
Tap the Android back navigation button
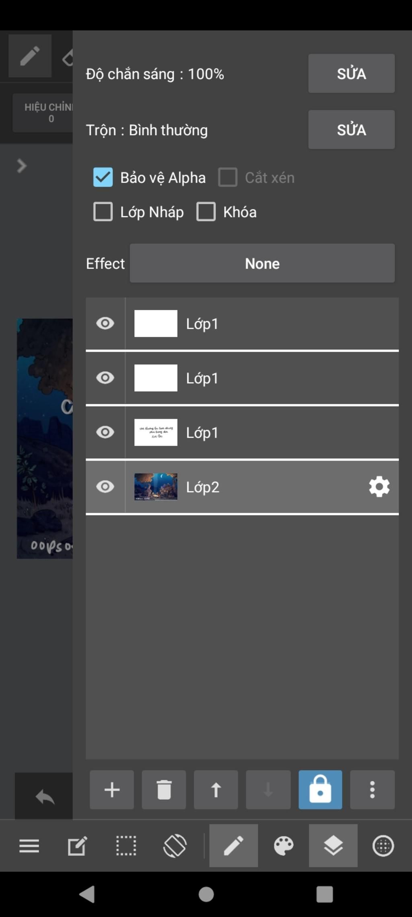pyautogui.click(x=87, y=894)
